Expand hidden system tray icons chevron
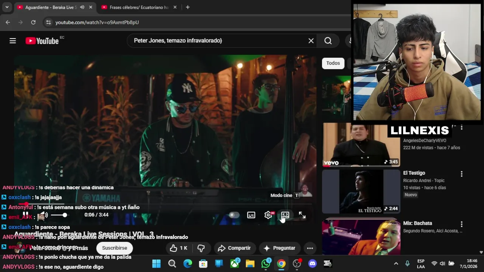The image size is (484, 272). click(x=396, y=263)
